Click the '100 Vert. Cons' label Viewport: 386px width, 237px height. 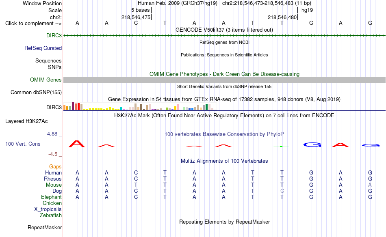23,144
